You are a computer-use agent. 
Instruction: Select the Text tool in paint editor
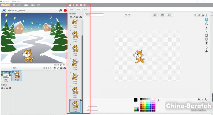tap(206, 43)
